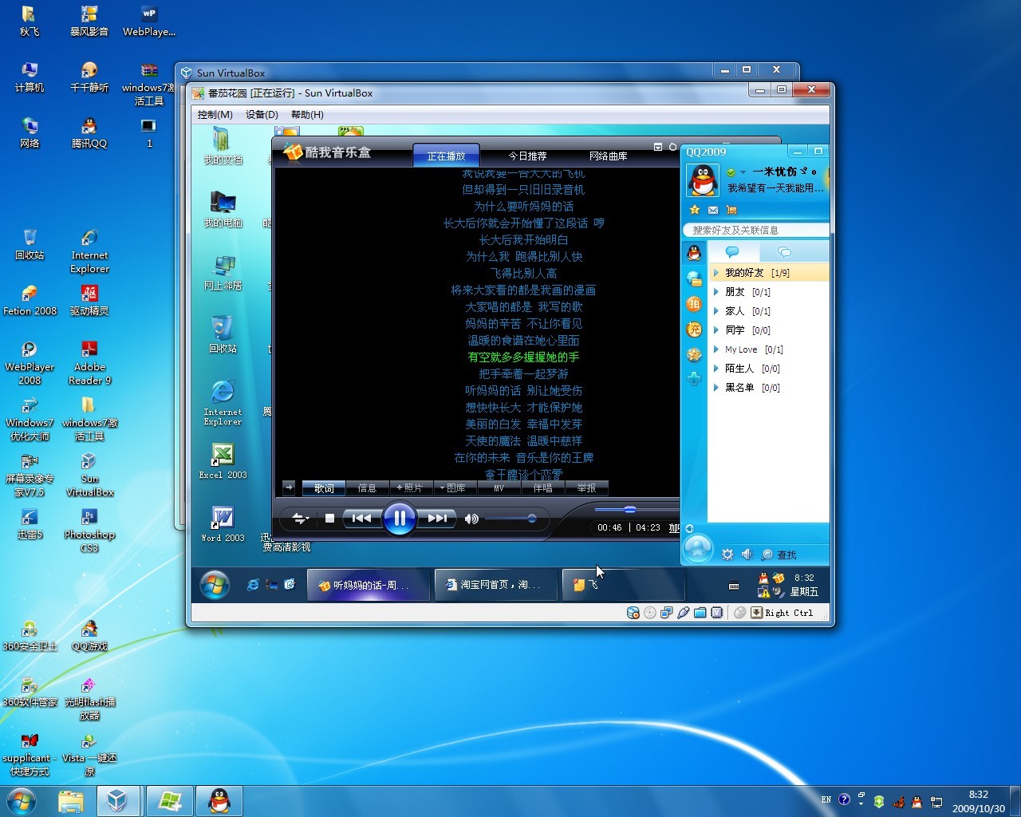Click the 伴唱 button in player
Viewport: 1021px width, 817px height.
pos(542,487)
